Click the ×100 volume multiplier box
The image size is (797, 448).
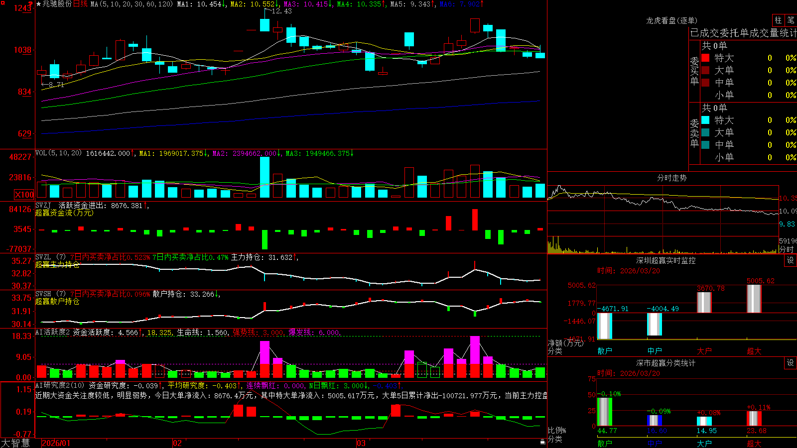[x=24, y=195]
